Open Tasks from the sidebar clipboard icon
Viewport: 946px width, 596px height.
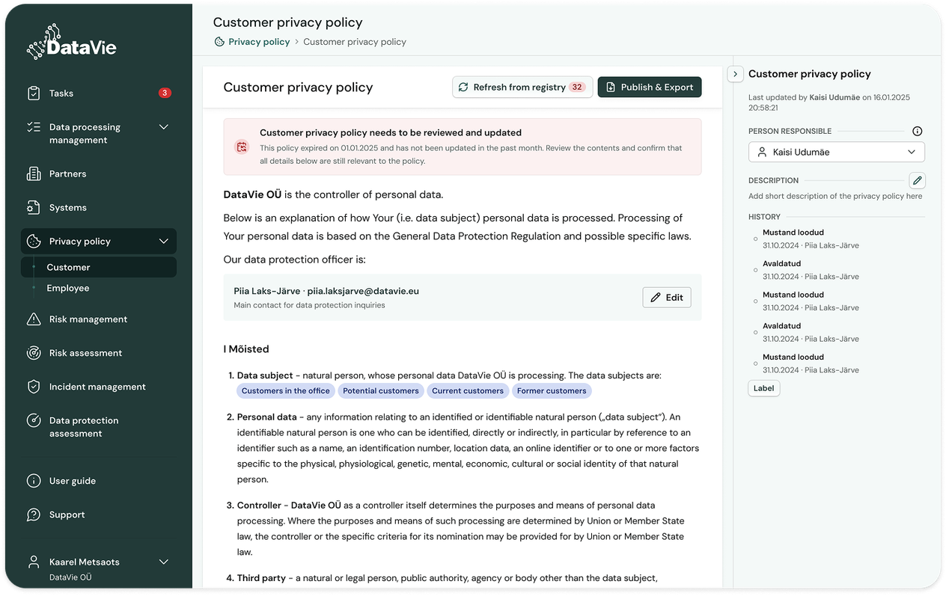(34, 93)
